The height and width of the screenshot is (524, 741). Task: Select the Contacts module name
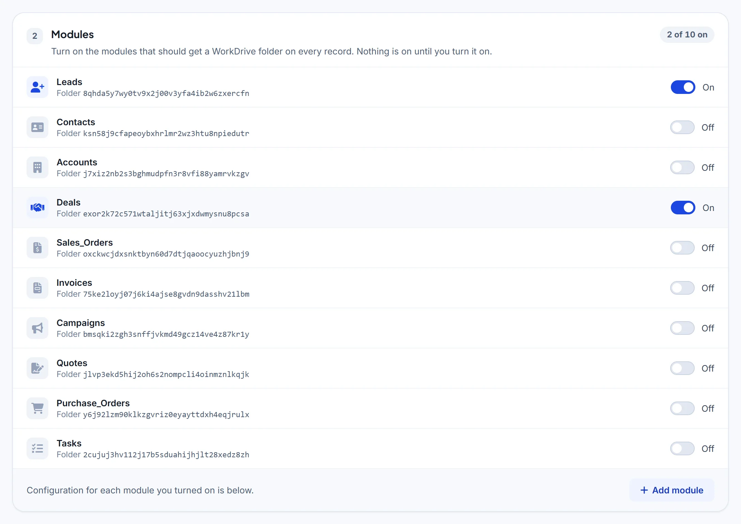[76, 122]
